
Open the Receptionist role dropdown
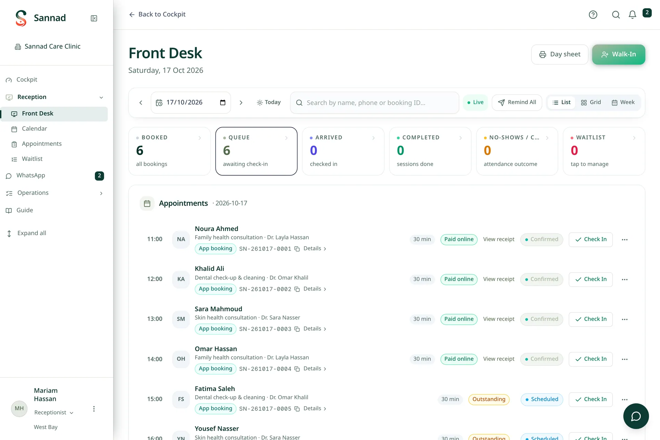click(54, 412)
